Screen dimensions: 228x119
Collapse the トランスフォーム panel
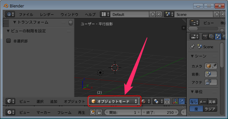point(15,22)
